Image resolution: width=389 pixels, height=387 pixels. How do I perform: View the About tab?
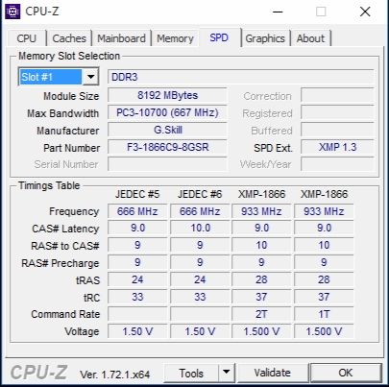[x=310, y=38]
